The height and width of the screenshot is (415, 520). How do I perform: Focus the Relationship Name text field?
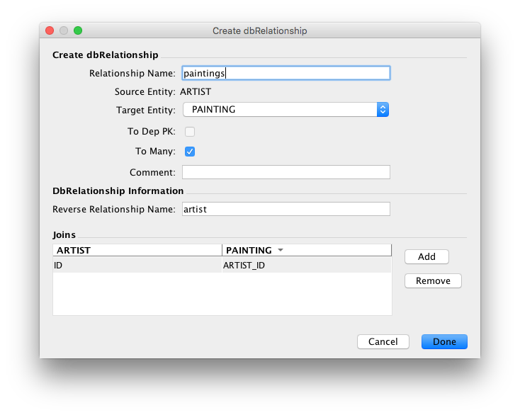click(x=286, y=72)
